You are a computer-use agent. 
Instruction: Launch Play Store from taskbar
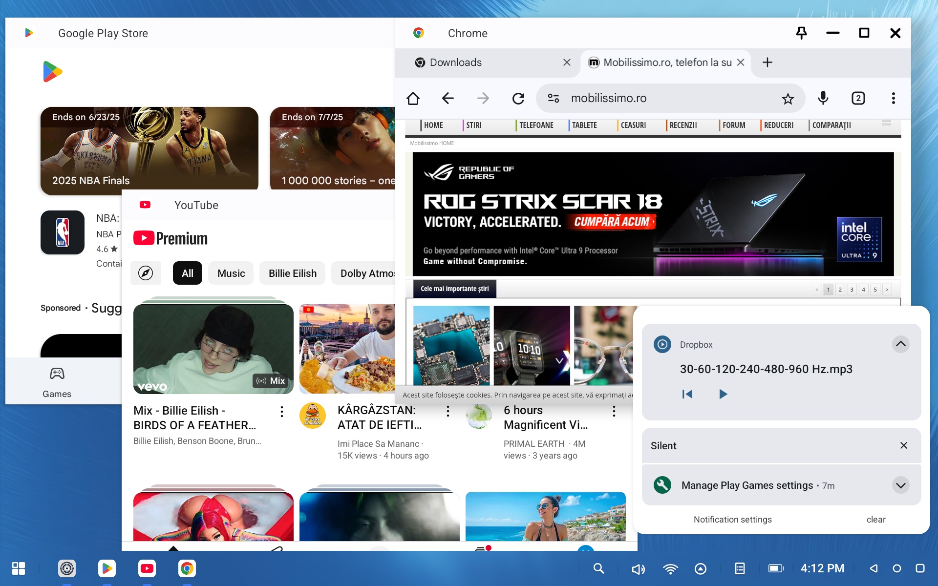(x=107, y=568)
